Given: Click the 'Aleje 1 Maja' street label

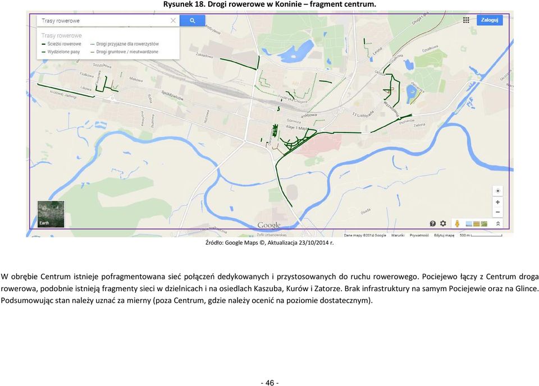Looking at the screenshot, I should click(296, 128).
